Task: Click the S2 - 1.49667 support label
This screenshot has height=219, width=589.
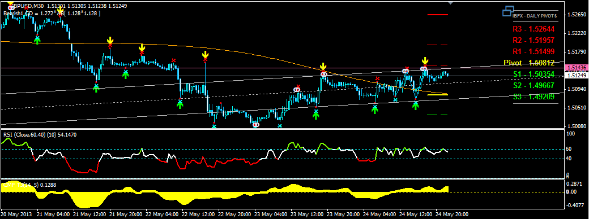Action: (533, 85)
